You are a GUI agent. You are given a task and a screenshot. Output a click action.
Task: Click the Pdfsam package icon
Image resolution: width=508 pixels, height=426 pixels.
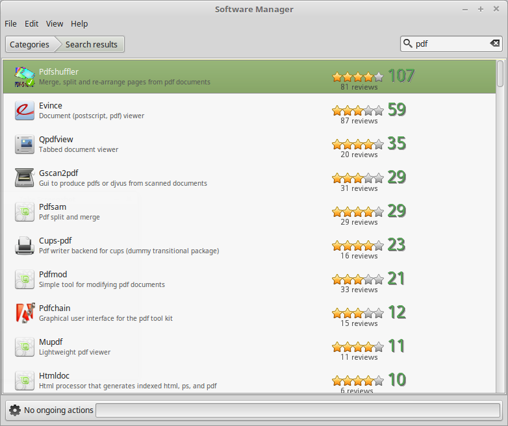coord(25,212)
